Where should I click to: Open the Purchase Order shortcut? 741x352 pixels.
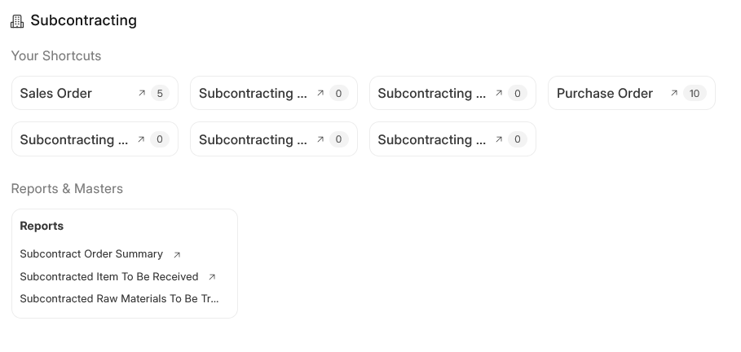[605, 94]
